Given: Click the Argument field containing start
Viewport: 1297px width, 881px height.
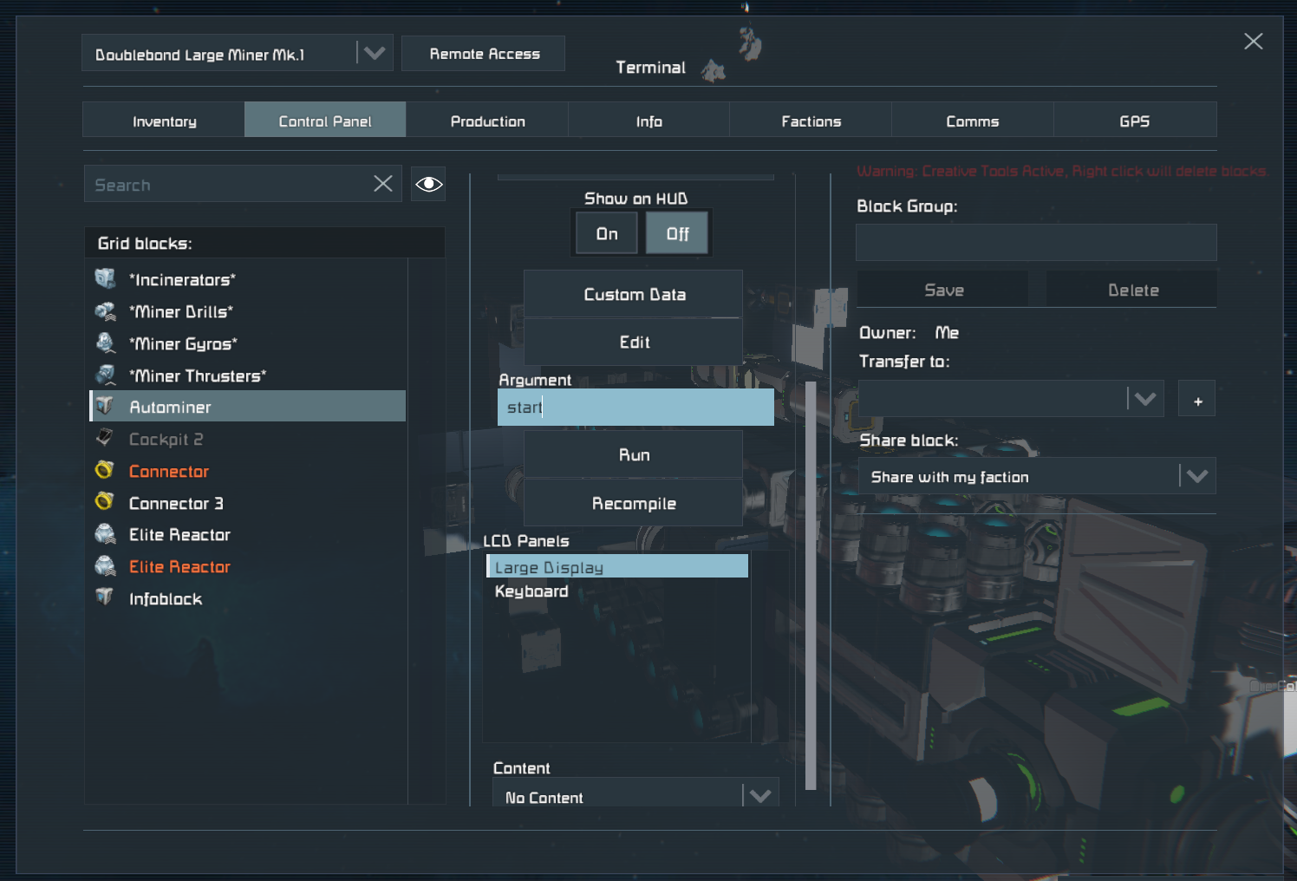Looking at the screenshot, I should pos(635,407).
